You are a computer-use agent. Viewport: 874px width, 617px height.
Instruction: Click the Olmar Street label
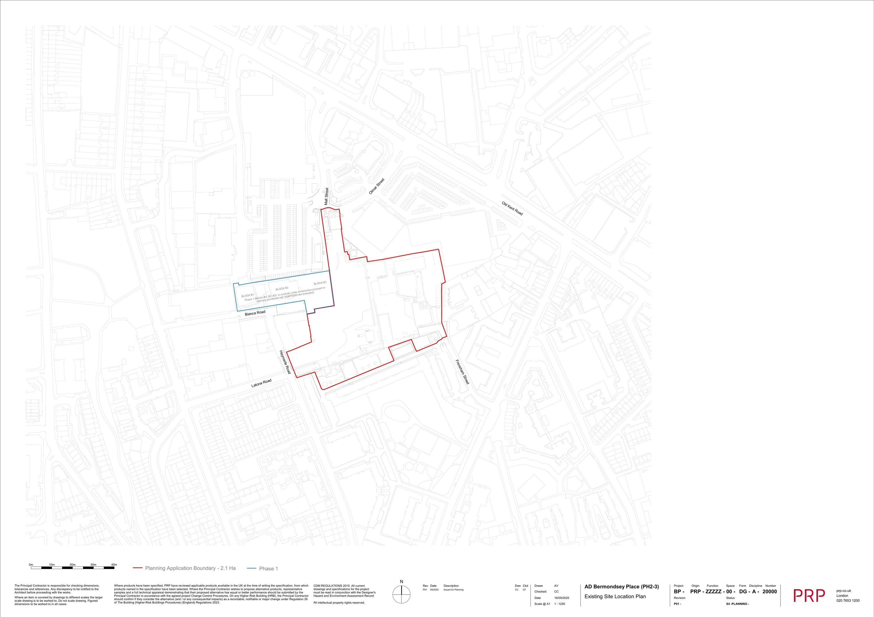coord(377,186)
